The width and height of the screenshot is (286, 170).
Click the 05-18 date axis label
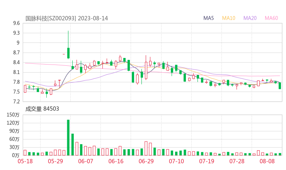tap(25, 161)
